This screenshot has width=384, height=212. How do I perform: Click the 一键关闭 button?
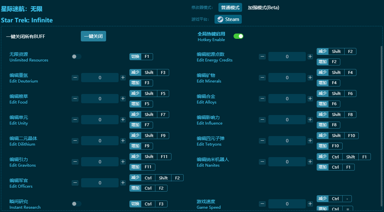93,36
